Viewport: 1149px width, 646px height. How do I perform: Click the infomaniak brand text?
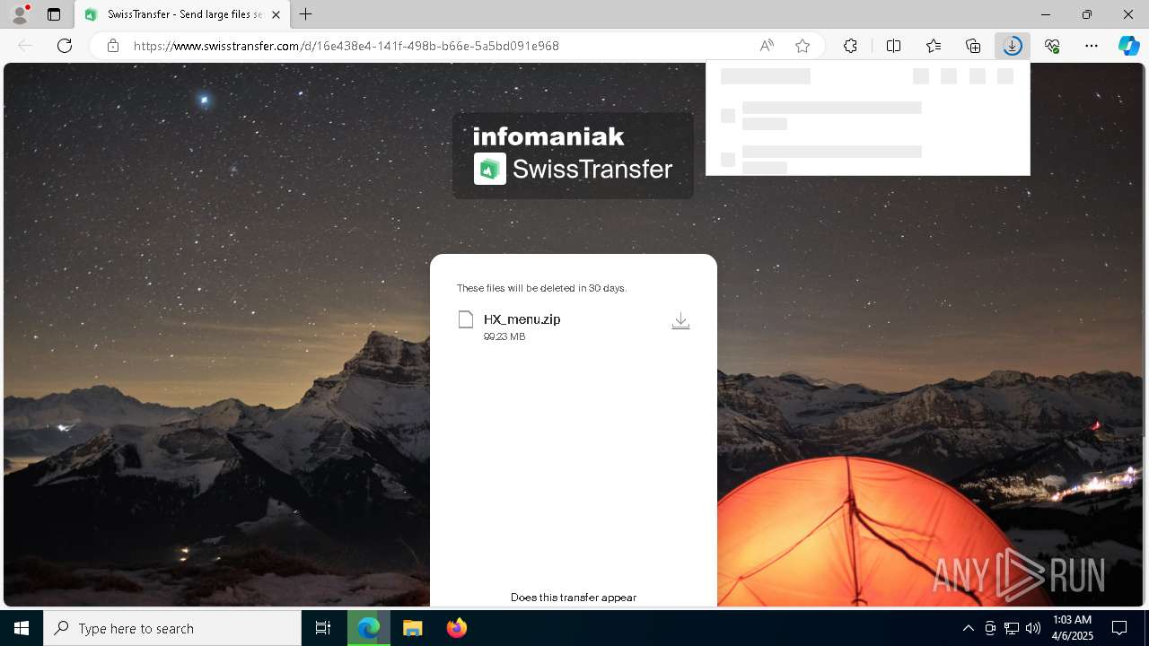548,136
